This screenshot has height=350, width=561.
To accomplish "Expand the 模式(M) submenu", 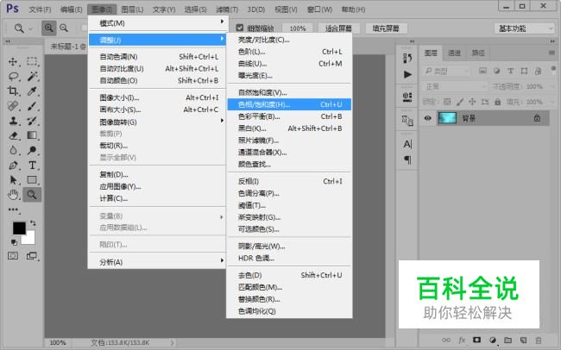I will [157, 23].
